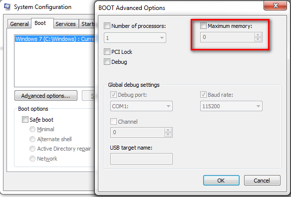Viewport: 291px width, 197px height.
Task: Open the Number of processors dropdown
Action: tap(135, 38)
